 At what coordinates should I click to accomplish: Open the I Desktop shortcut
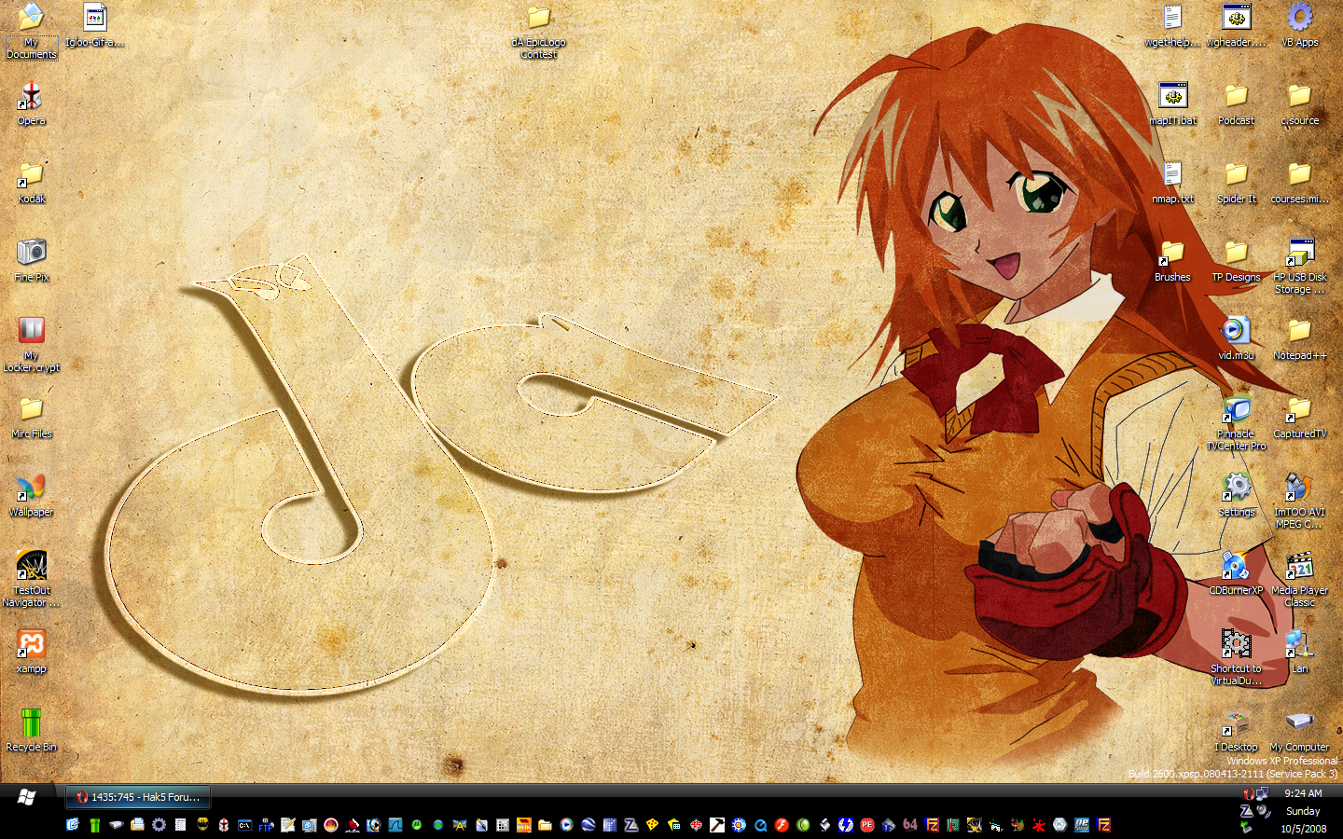[1236, 730]
